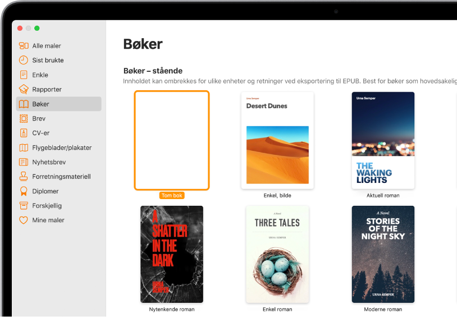Choose the Enkle template category
The width and height of the screenshot is (457, 318).
click(40, 75)
